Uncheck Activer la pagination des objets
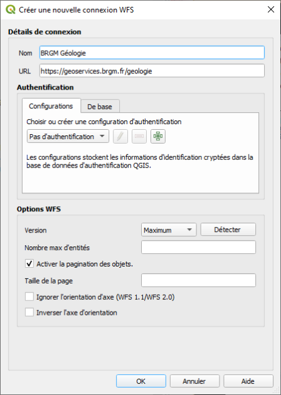 [x=29, y=264]
